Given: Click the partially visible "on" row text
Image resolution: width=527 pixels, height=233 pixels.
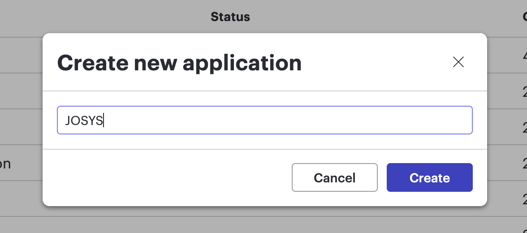Looking at the screenshot, I should coord(5,164).
